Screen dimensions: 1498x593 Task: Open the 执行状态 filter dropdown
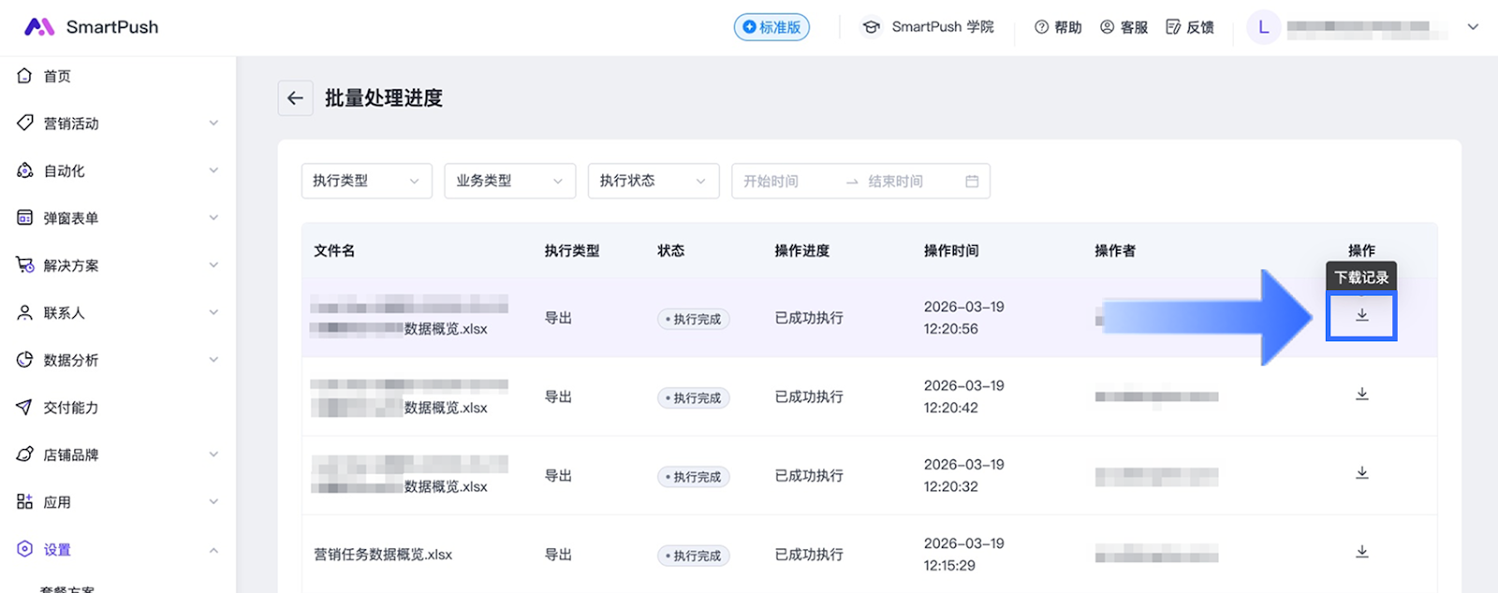(653, 181)
